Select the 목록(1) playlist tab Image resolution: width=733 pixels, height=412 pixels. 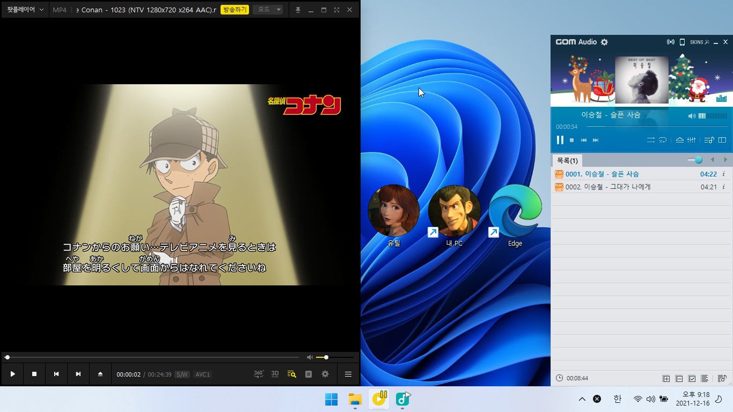point(567,160)
